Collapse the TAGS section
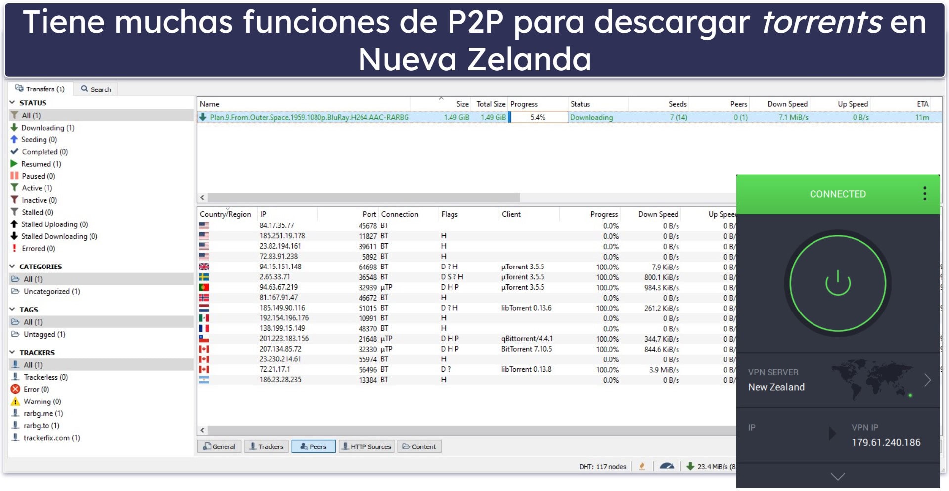The image size is (949, 491). (x=12, y=310)
